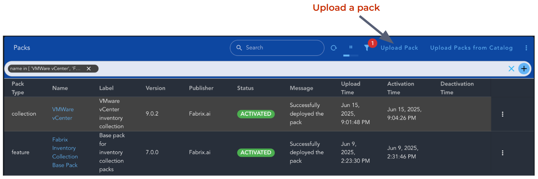The height and width of the screenshot is (179, 538).
Task: Remove the name filter chip with X
Action: click(89, 69)
